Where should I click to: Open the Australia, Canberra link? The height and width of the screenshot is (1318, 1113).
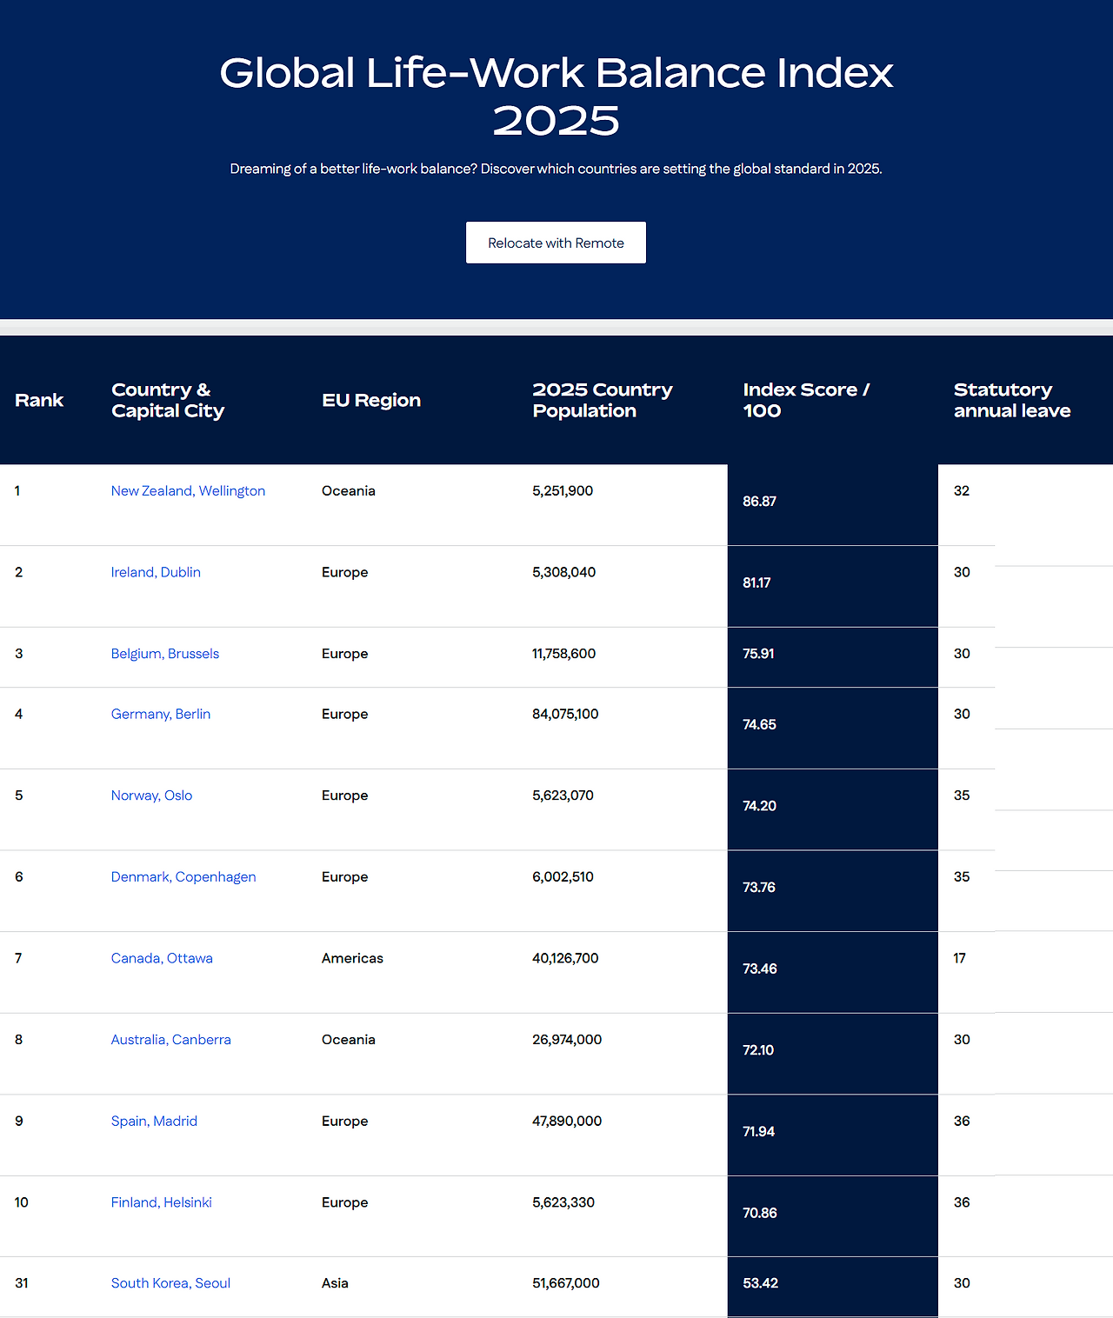[x=171, y=1040]
